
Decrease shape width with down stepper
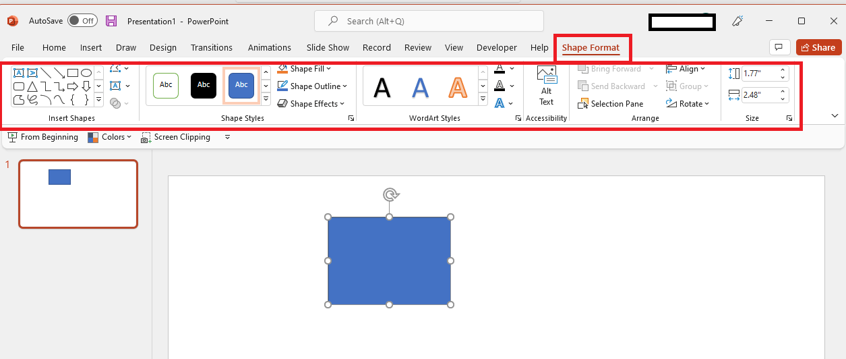[783, 99]
